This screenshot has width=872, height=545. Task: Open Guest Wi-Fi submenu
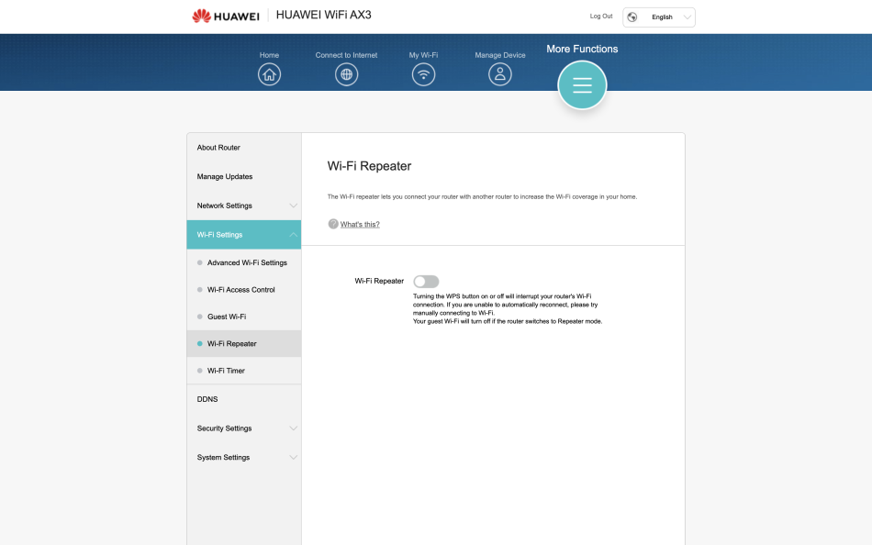[x=244, y=317]
